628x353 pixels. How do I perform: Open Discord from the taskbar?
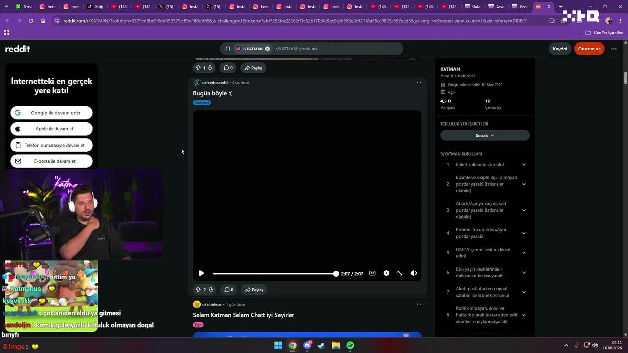[307, 346]
